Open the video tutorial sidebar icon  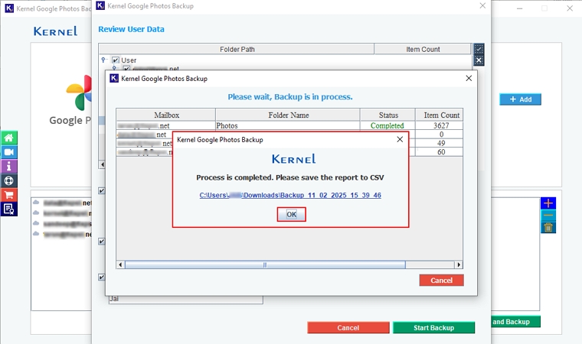coord(9,152)
